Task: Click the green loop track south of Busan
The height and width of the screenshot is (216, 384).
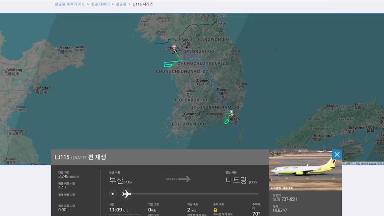Action: coord(227,121)
